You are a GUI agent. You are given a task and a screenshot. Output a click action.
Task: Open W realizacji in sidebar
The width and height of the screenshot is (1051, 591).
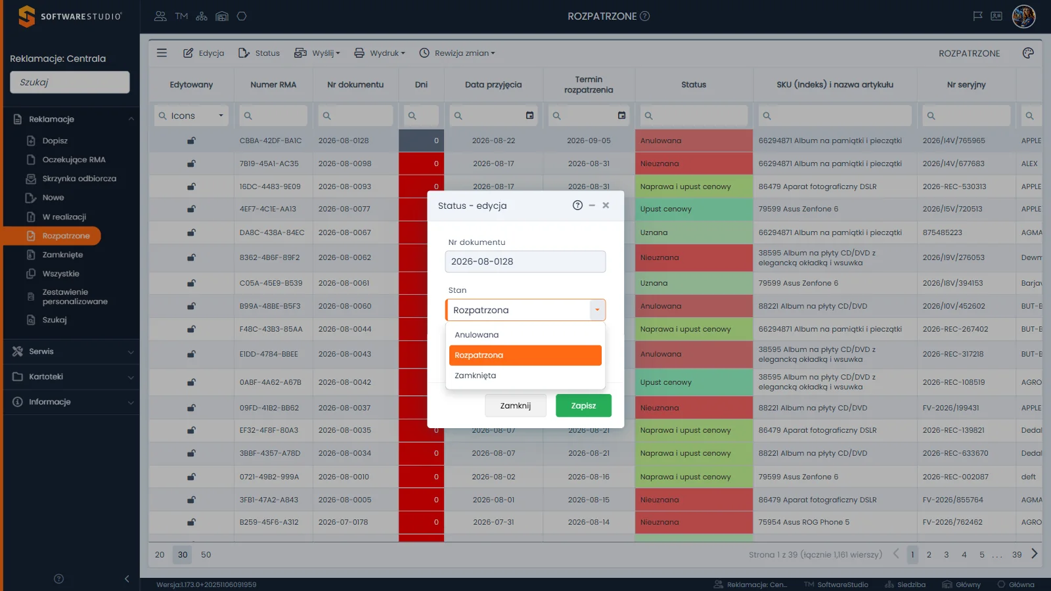[x=64, y=217]
